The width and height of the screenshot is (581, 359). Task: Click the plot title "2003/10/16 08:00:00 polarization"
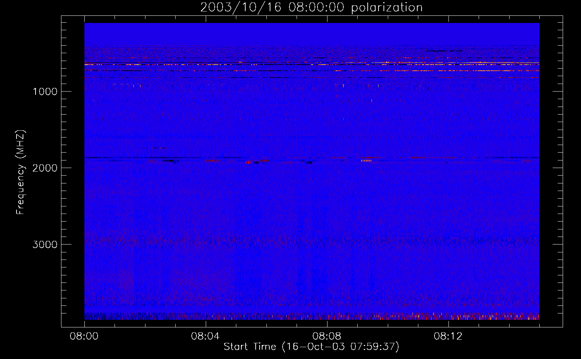(311, 8)
